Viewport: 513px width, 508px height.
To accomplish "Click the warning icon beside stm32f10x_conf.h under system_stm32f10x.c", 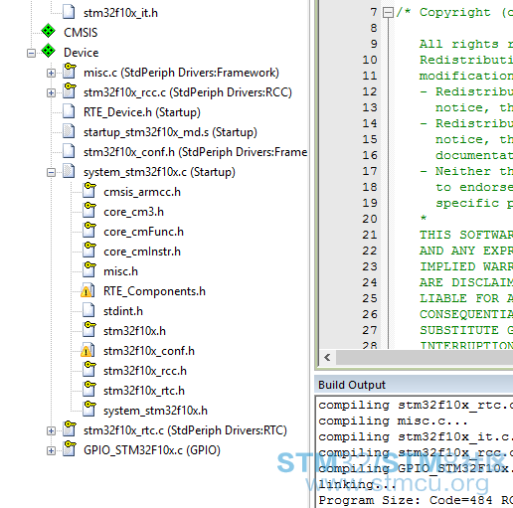I will point(87,350).
